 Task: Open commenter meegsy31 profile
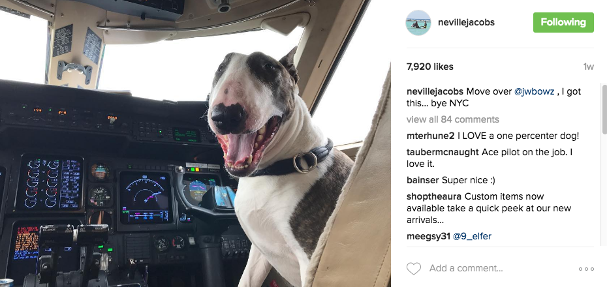point(428,236)
